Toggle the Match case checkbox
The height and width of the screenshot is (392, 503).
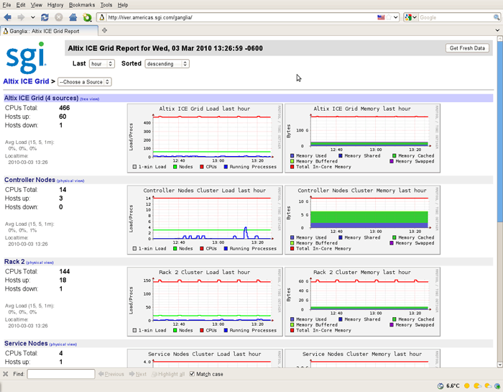[x=192, y=374]
